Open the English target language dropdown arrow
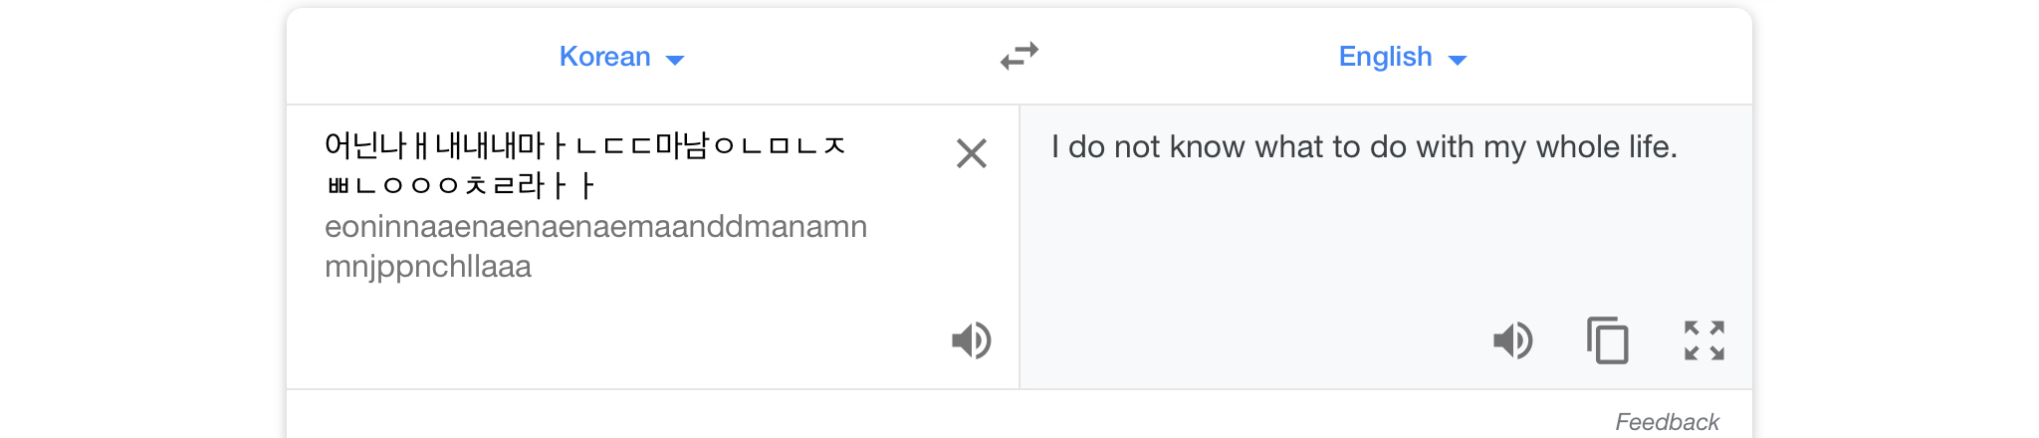The image size is (2039, 438). click(1458, 60)
